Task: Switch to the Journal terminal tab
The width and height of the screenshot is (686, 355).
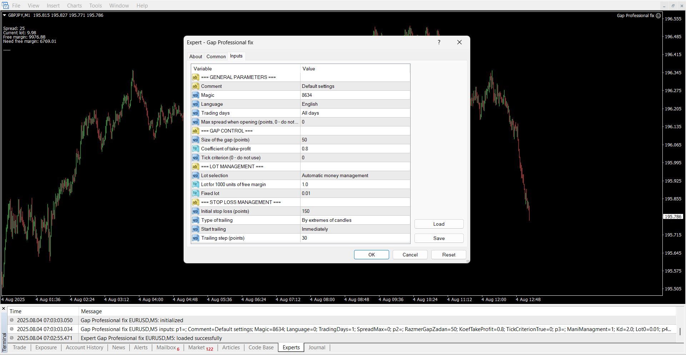Action: (317, 347)
